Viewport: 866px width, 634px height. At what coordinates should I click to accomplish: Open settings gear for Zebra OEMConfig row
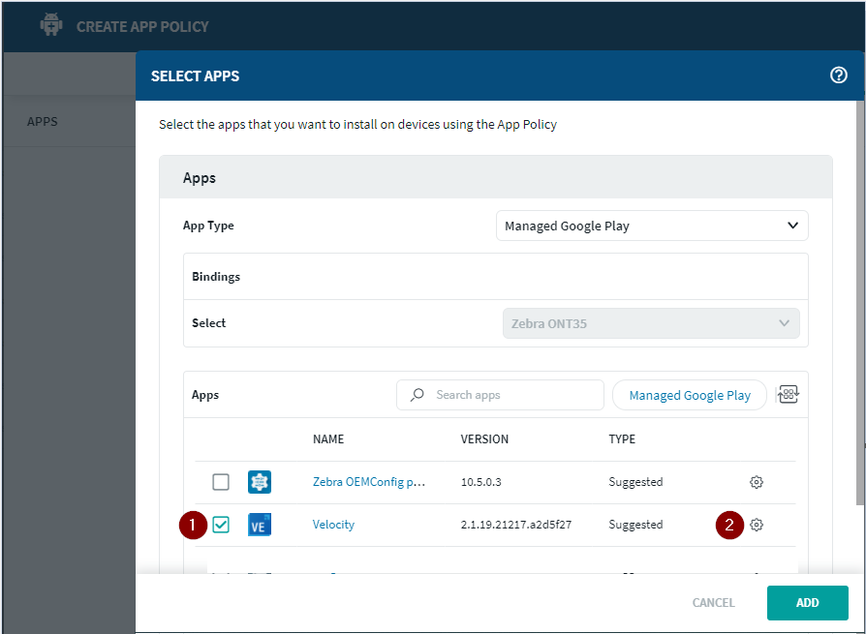coord(757,481)
